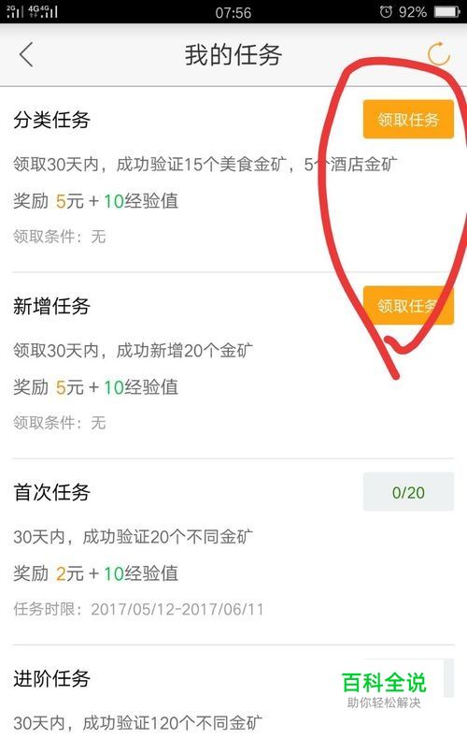Claim the 新增任务 with 领取任务 button
Screen dimensions: 467x739
[x=408, y=305]
